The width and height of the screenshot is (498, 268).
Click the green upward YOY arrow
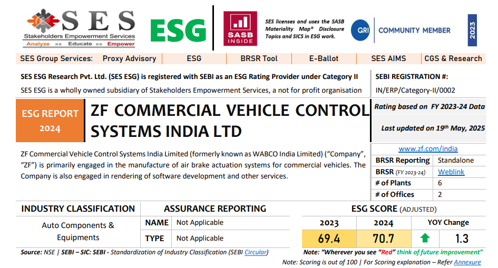point(425,238)
